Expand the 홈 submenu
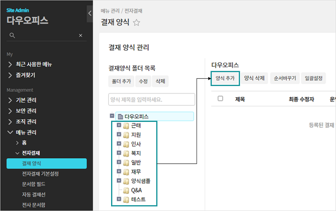 [17, 142]
